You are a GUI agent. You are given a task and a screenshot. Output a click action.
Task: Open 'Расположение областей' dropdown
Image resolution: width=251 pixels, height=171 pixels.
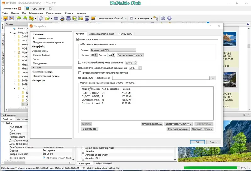coord(112,19)
